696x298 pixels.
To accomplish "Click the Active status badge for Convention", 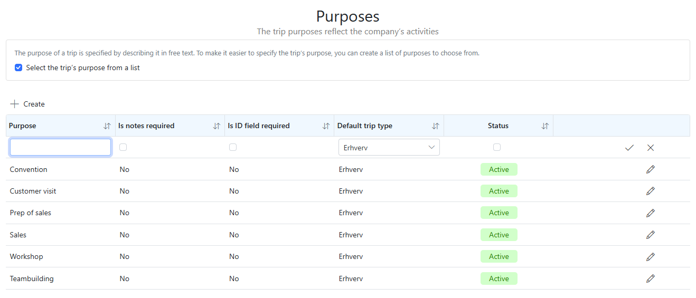I will click(499, 169).
